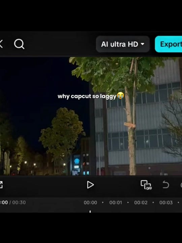Click the 00:30 total duration readout

point(19,202)
